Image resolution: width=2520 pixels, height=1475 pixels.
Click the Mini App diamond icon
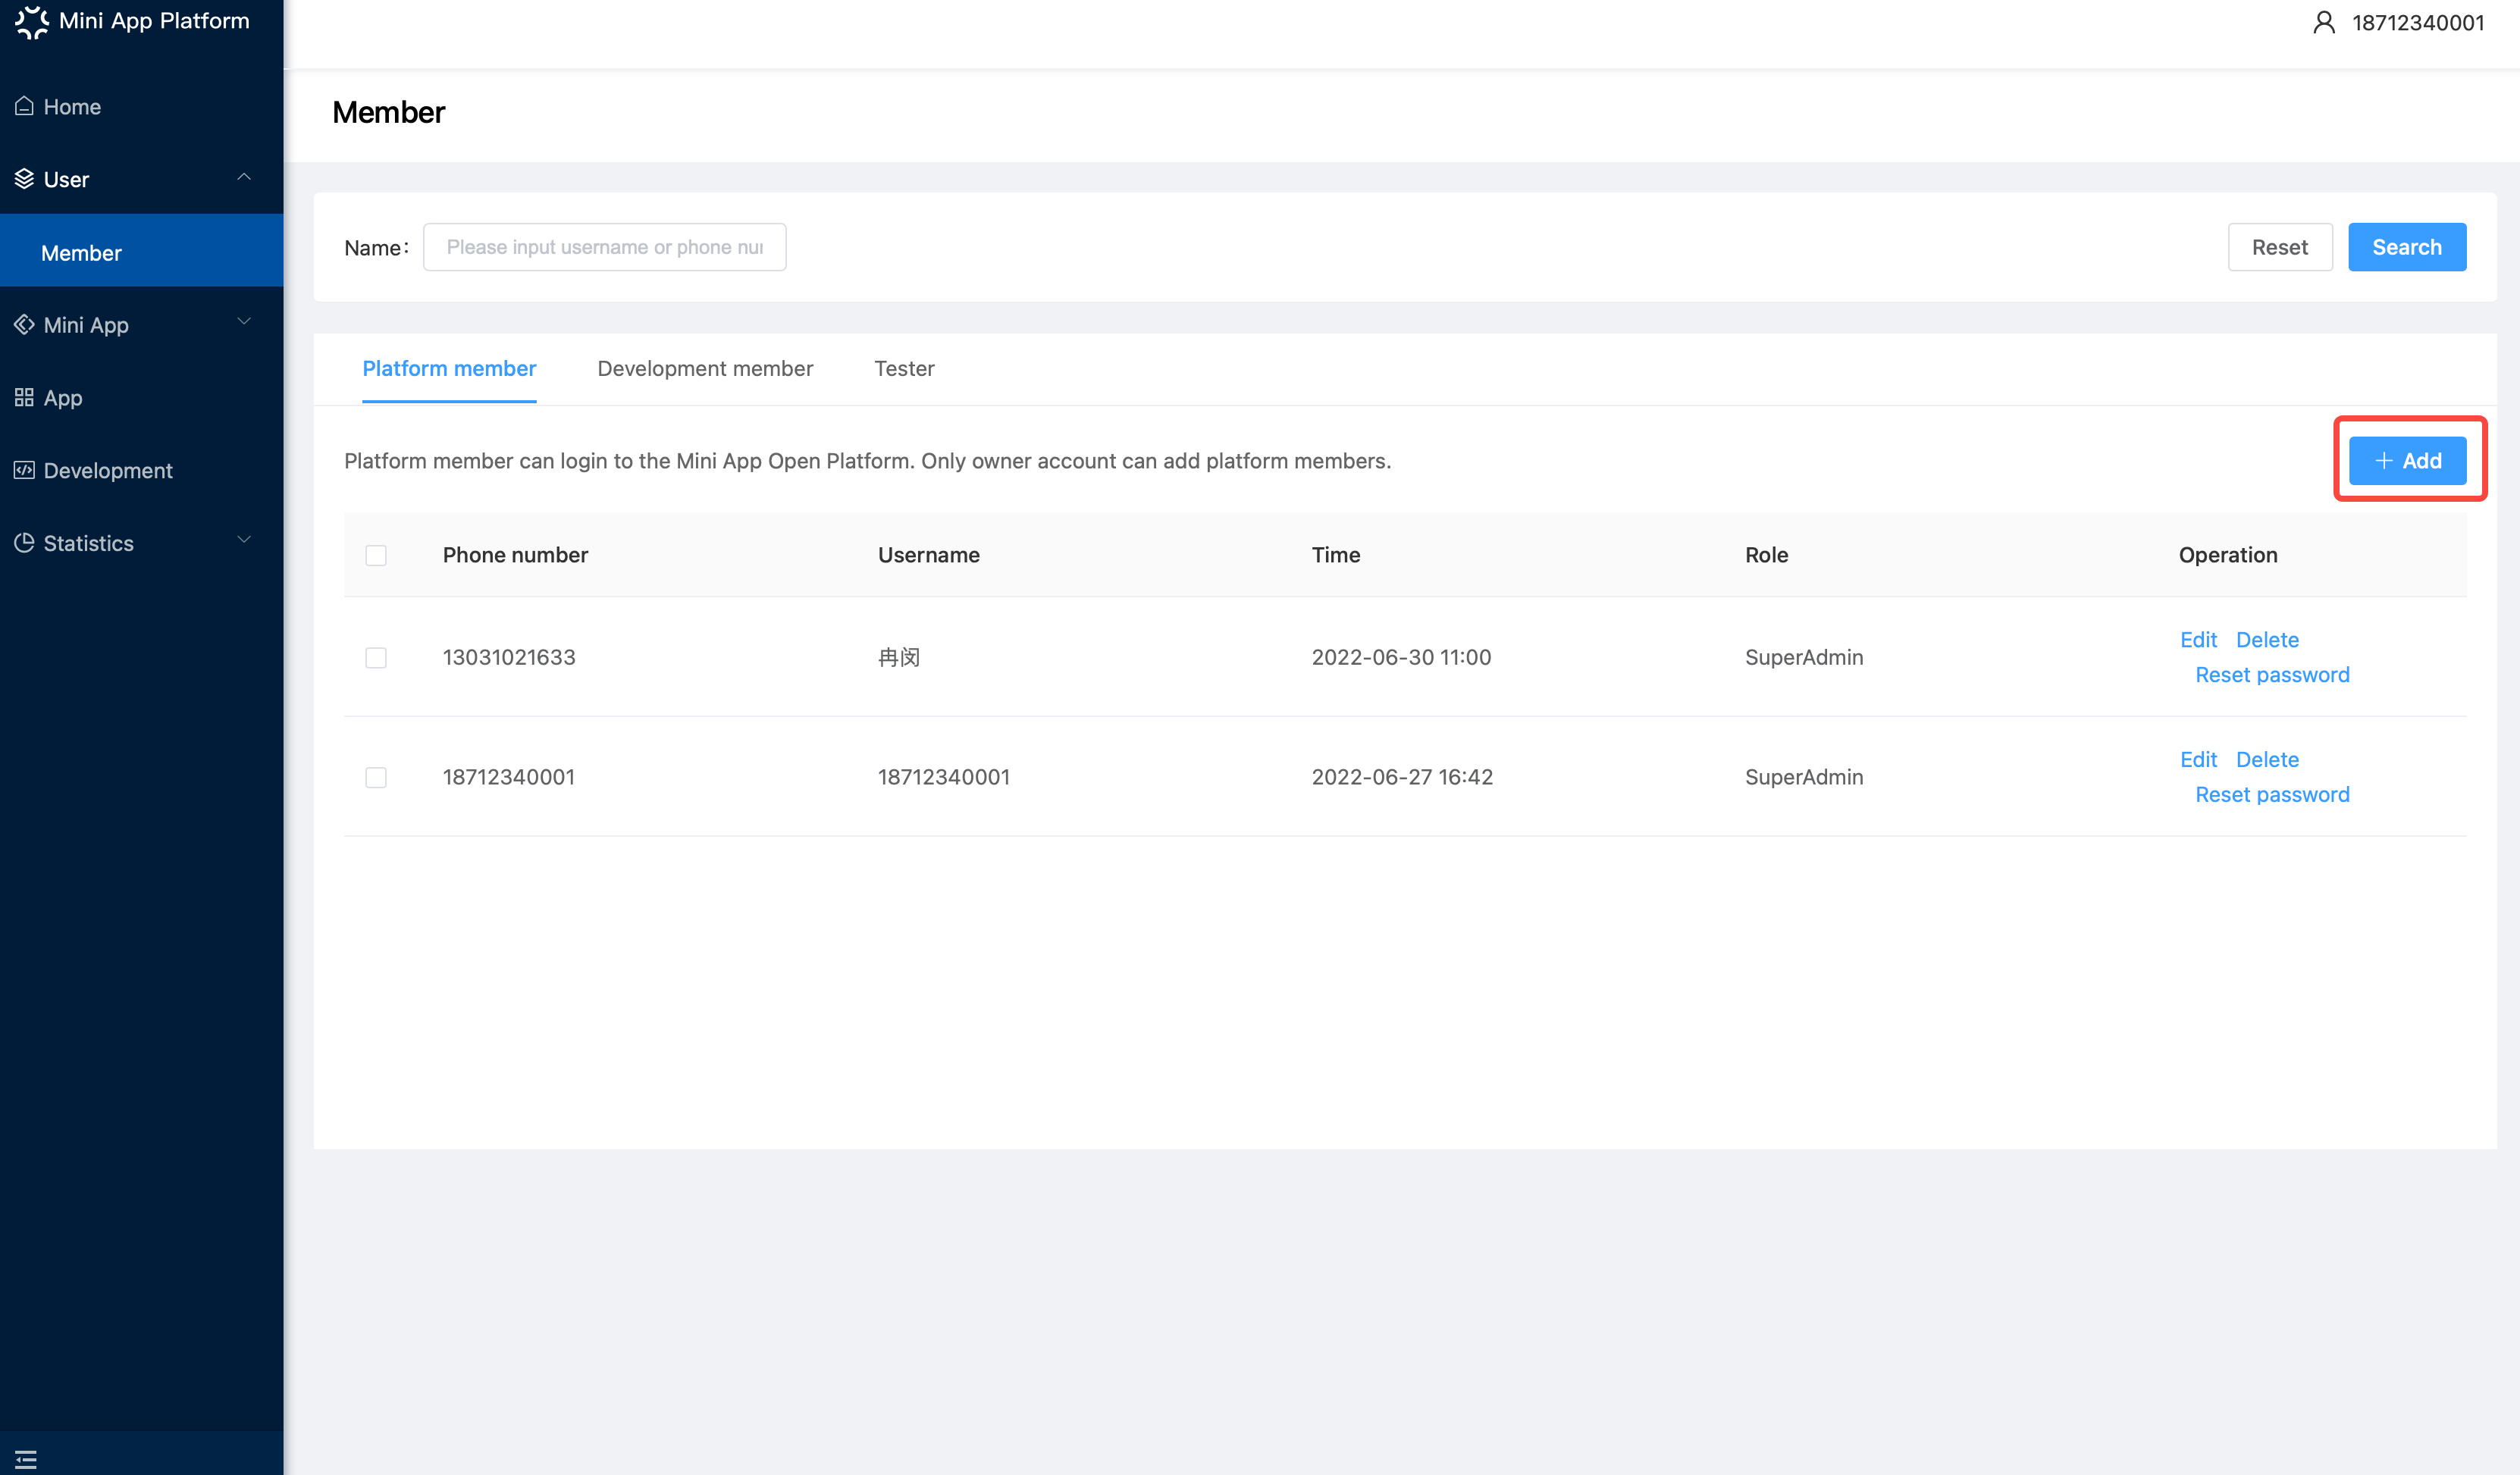click(x=25, y=324)
